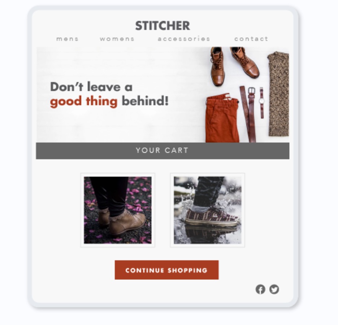
Task: Click the "Don't leave a" headline
Action: (x=91, y=87)
